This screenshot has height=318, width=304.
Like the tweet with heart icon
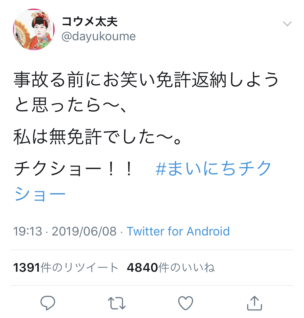point(185,303)
